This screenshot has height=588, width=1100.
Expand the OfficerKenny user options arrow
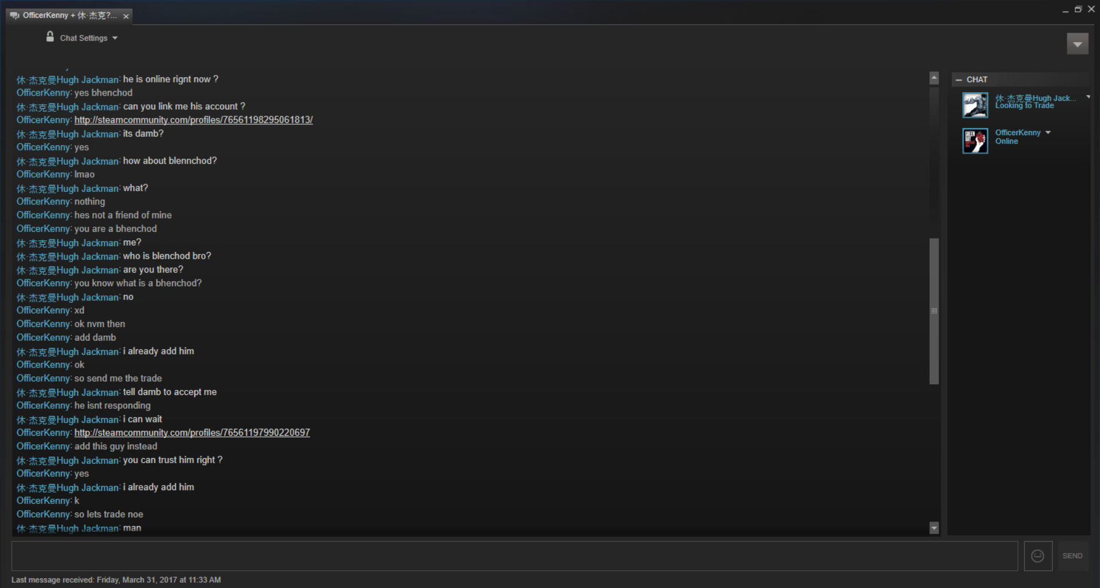click(1048, 132)
